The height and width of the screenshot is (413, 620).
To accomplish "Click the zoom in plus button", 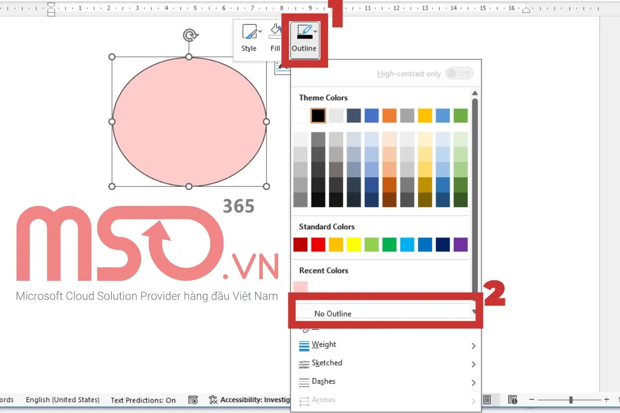I will point(607,400).
